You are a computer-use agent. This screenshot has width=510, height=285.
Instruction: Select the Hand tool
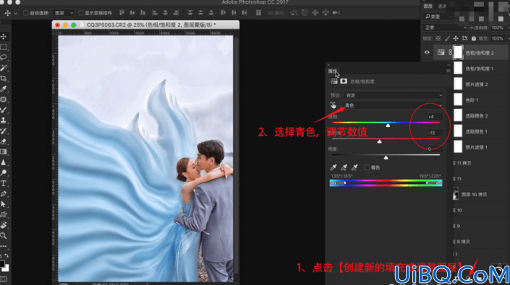coord(4,225)
